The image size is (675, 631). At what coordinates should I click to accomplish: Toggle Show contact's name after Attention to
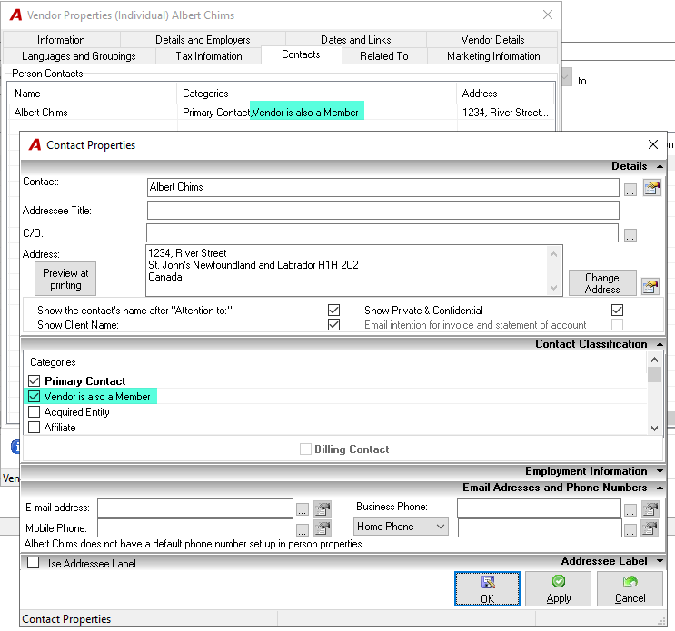point(333,311)
